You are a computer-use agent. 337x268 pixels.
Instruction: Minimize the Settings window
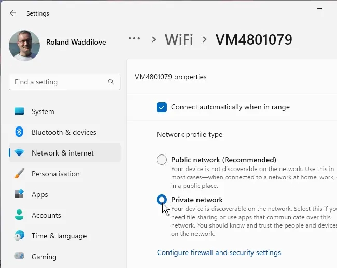click(x=320, y=9)
